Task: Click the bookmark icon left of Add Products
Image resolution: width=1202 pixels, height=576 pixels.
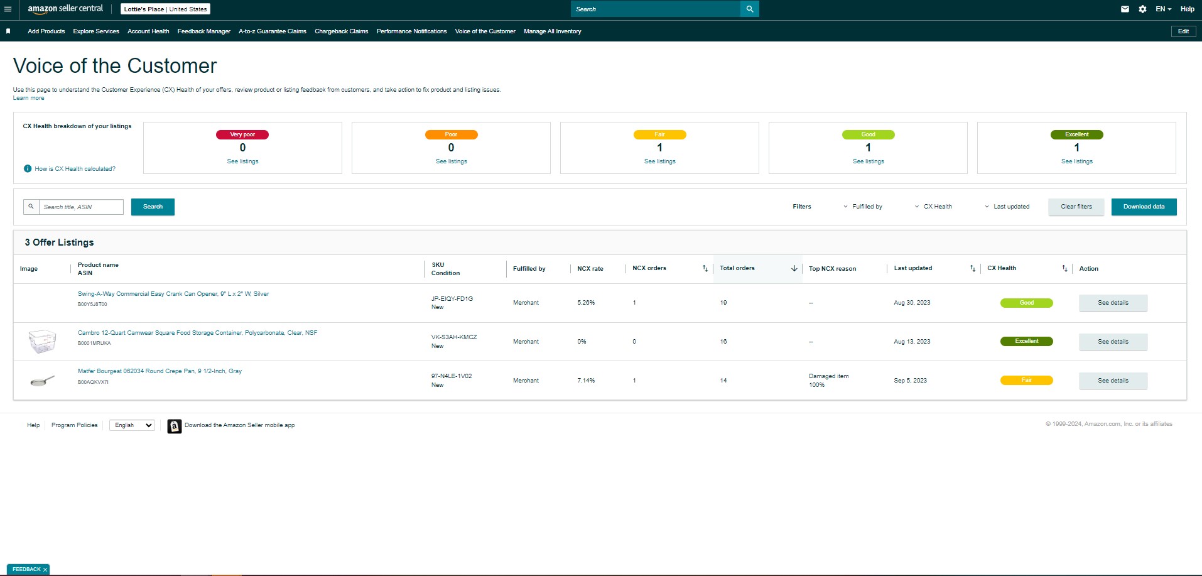Action: tap(8, 31)
